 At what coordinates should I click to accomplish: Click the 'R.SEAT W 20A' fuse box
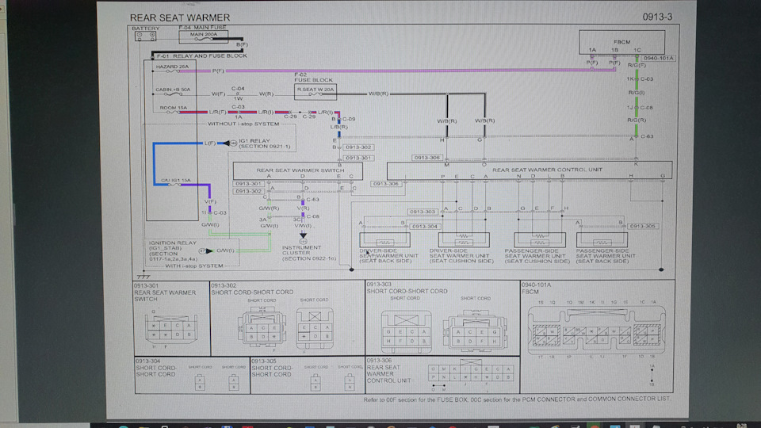tap(315, 91)
